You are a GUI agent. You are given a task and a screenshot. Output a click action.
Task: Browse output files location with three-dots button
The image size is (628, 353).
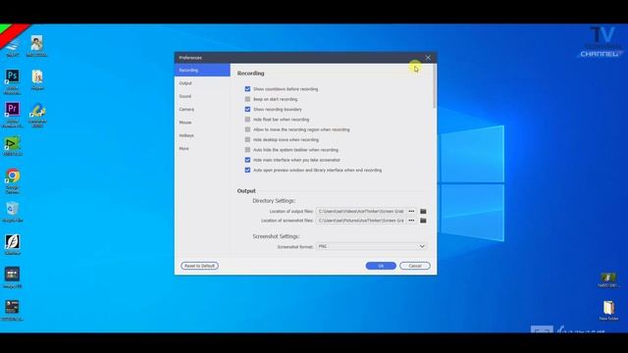point(411,211)
